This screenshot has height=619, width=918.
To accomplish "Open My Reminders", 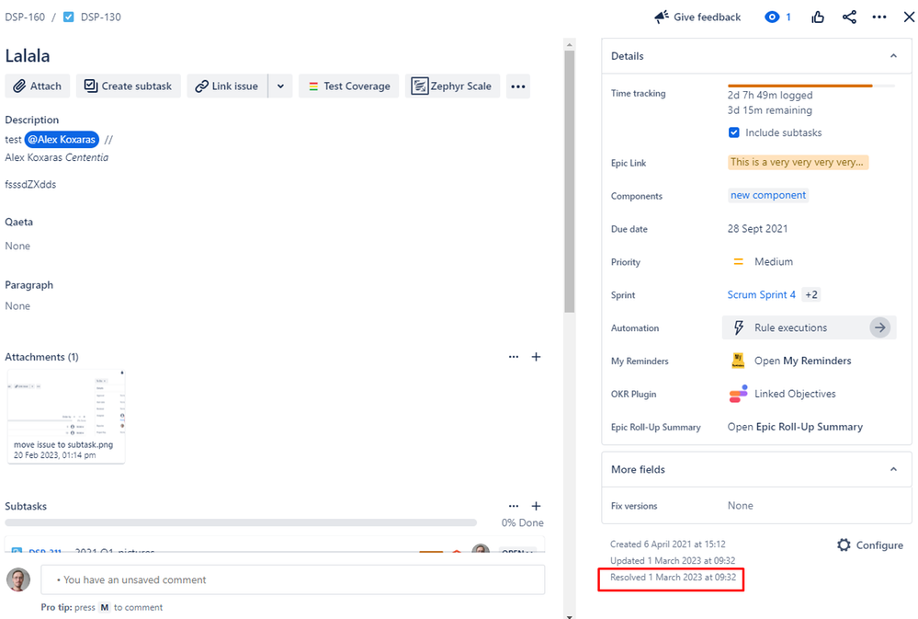I will pyautogui.click(x=802, y=361).
